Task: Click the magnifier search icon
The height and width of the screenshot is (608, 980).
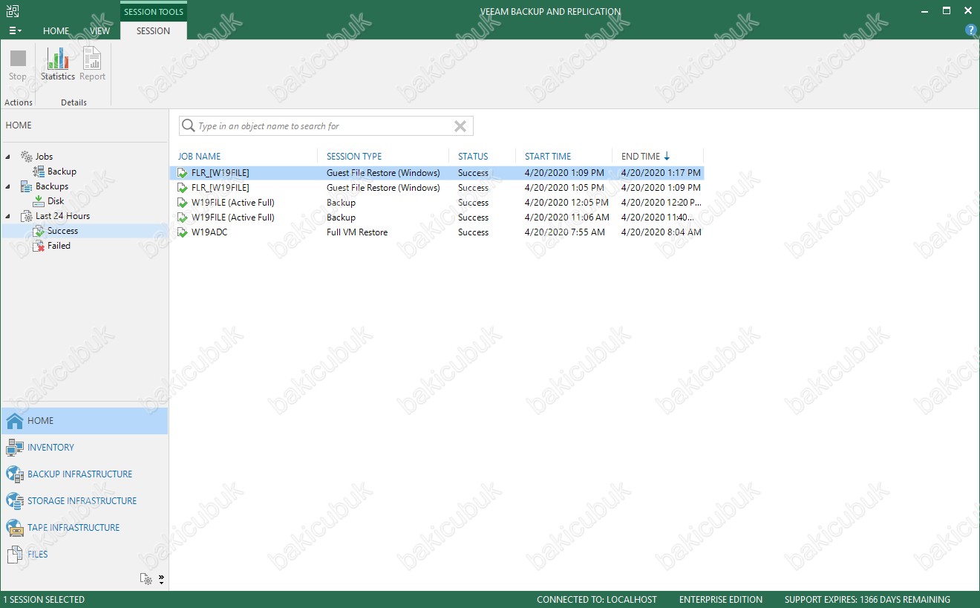Action: coord(189,126)
